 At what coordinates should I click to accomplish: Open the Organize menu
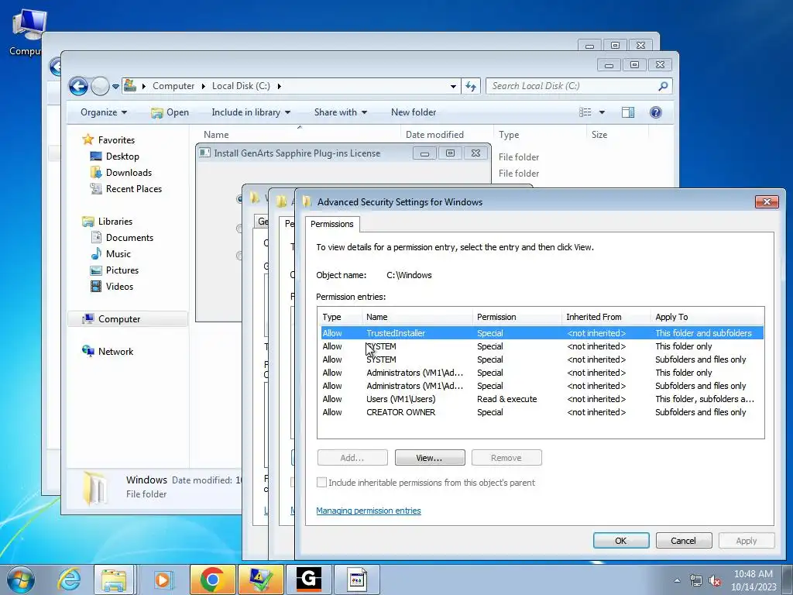coord(104,112)
